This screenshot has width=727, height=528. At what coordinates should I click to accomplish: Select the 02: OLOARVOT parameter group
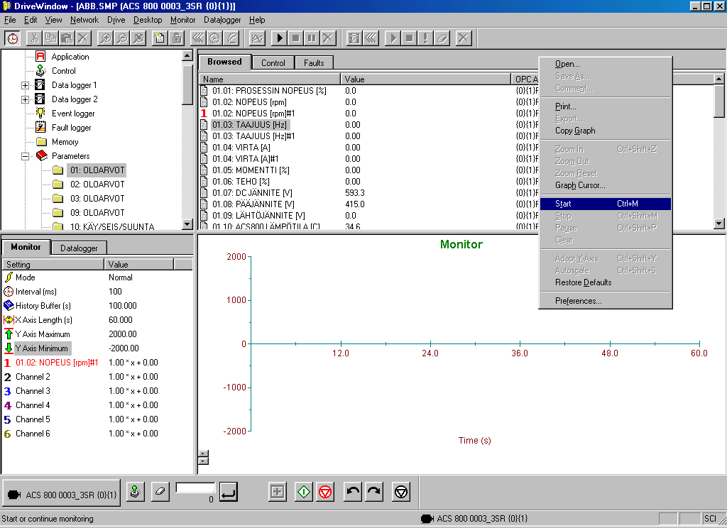coord(97,185)
